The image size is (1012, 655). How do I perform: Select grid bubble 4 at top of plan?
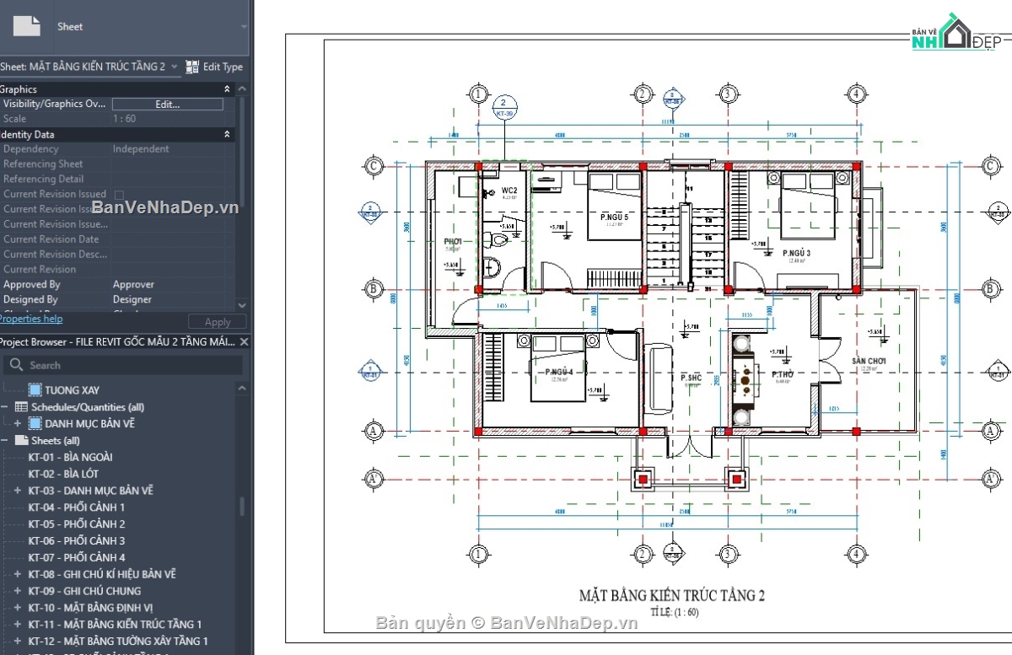pos(855,94)
